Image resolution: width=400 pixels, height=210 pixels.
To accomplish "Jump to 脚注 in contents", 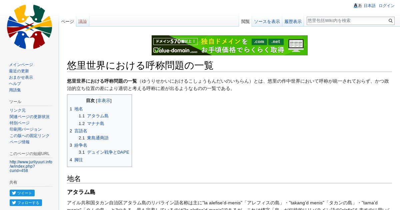I will 79,160.
